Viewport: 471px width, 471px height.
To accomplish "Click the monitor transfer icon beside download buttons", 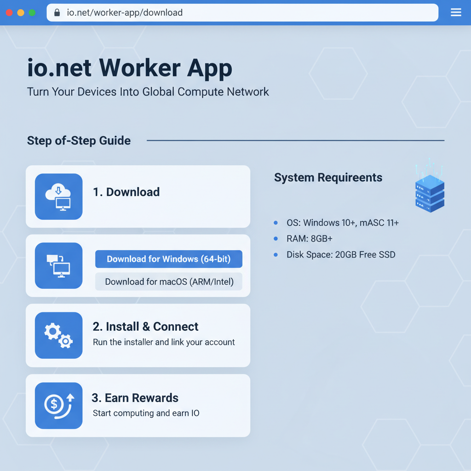I will [58, 265].
